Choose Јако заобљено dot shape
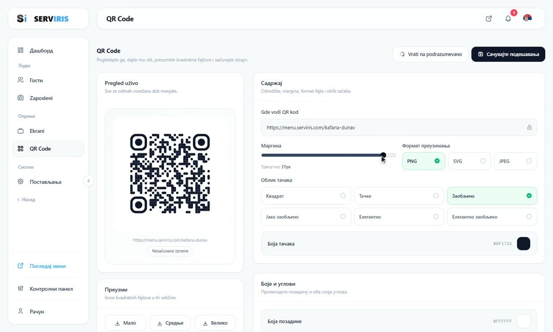The width and height of the screenshot is (553, 332). [x=306, y=217]
